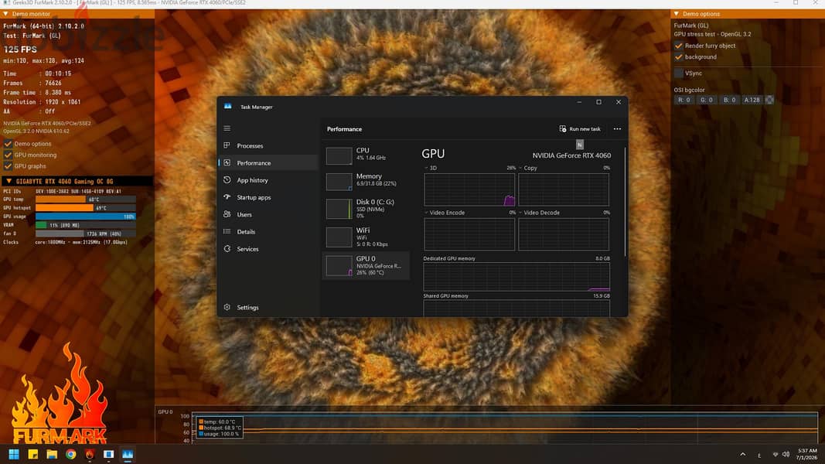The width and height of the screenshot is (825, 464).
Task: Click the B: 0 bgcolor field
Action: (728, 100)
